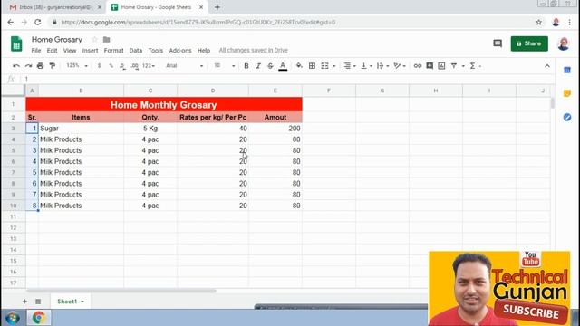The width and height of the screenshot is (580, 326).
Task: Open the Format menu
Action: click(x=113, y=51)
